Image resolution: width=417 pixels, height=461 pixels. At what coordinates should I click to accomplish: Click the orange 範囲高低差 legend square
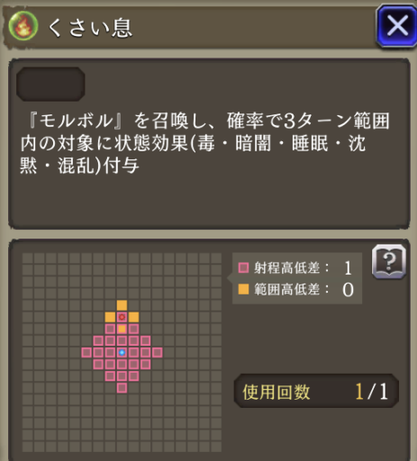click(x=243, y=289)
